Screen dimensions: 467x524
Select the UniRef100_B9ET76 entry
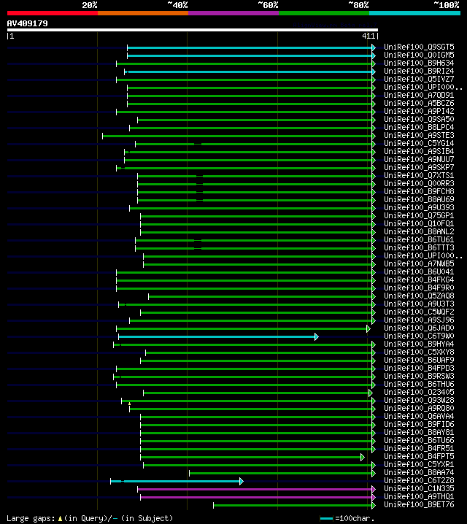click(x=419, y=504)
